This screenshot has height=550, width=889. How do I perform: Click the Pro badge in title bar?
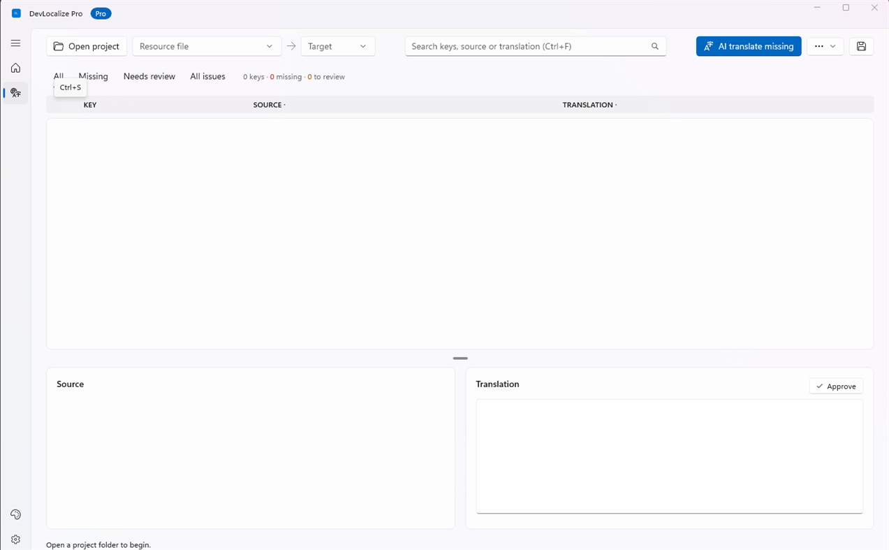[101, 13]
